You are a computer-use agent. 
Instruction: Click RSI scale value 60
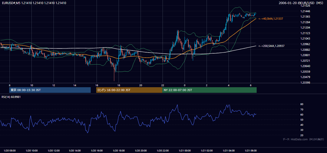(x=302, y=114)
